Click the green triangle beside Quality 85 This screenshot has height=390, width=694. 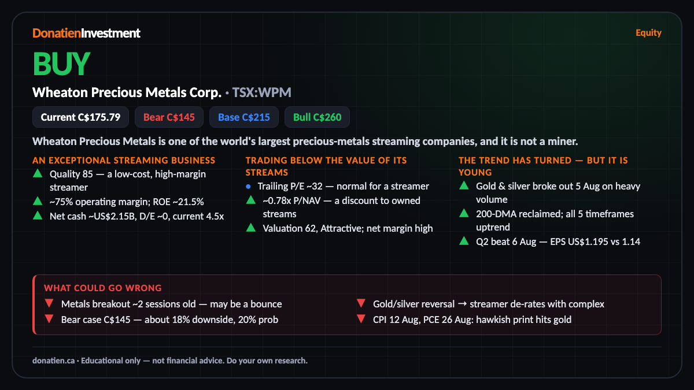38,173
